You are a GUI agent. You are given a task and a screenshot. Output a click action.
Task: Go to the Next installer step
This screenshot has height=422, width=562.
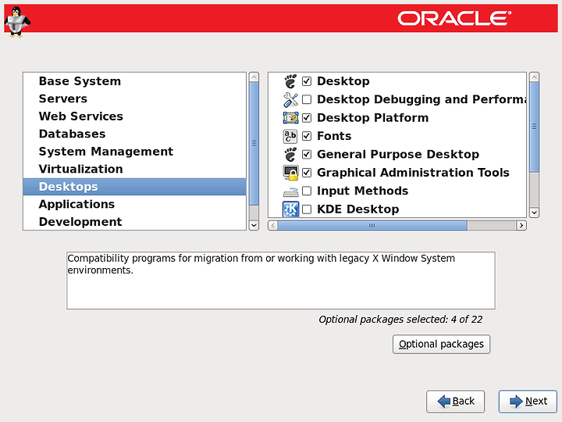click(528, 401)
